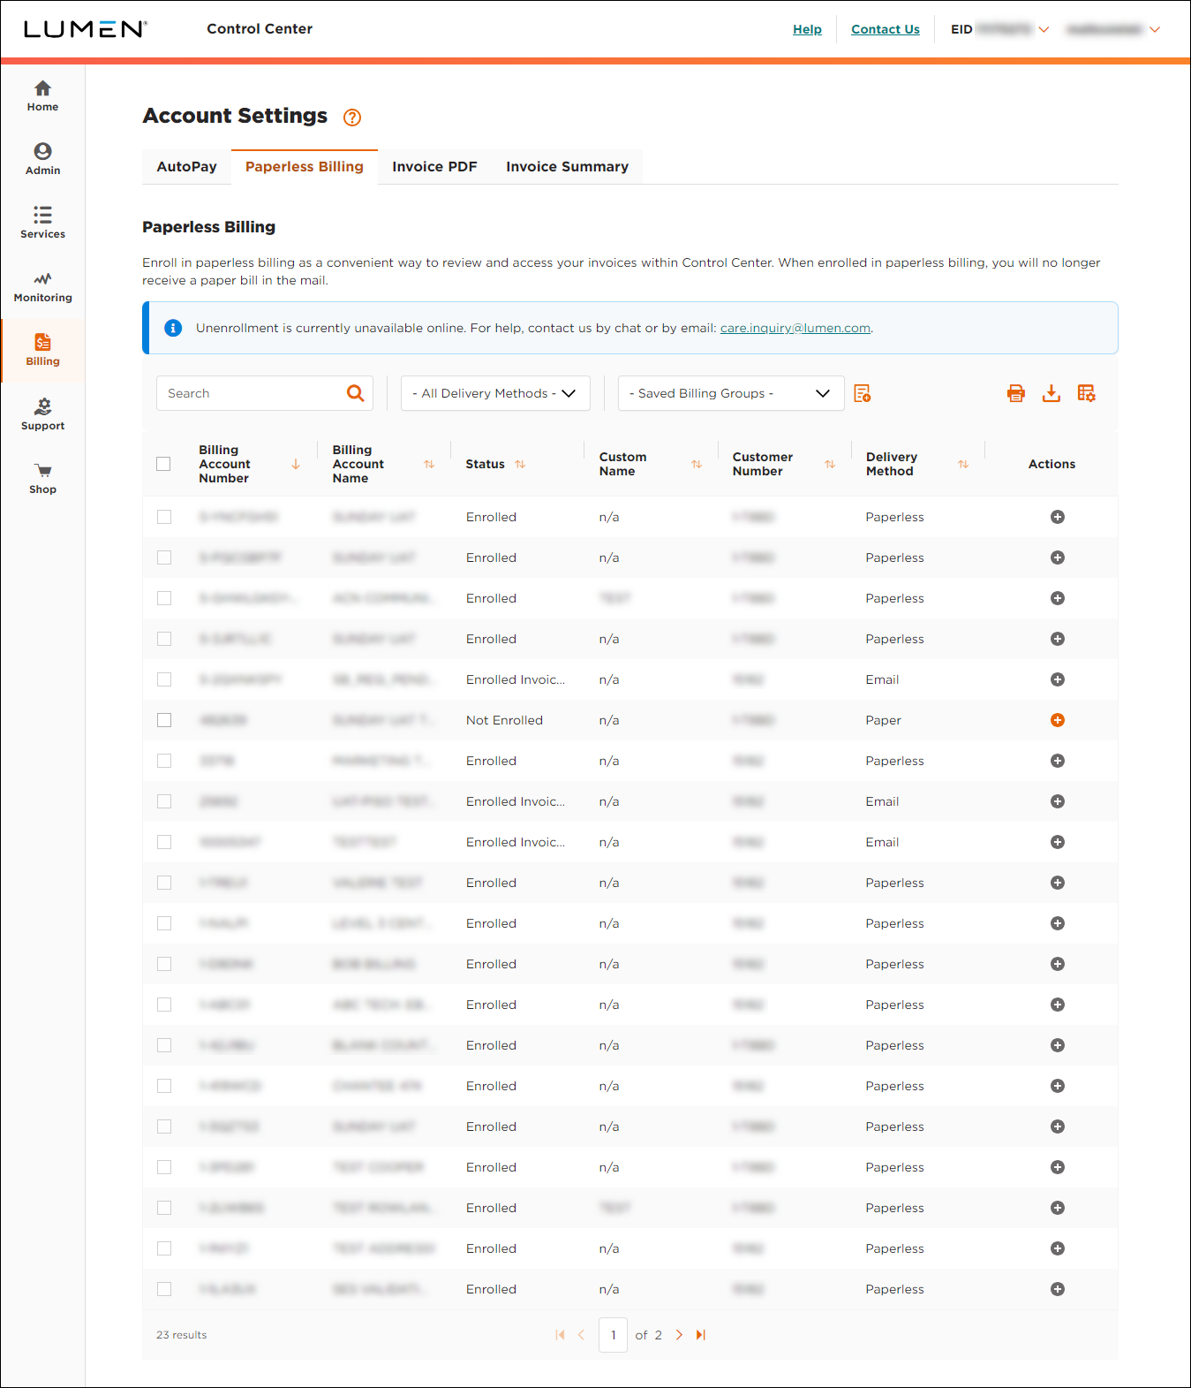Download the billing table data
Viewport: 1191px width, 1388px height.
1051,393
